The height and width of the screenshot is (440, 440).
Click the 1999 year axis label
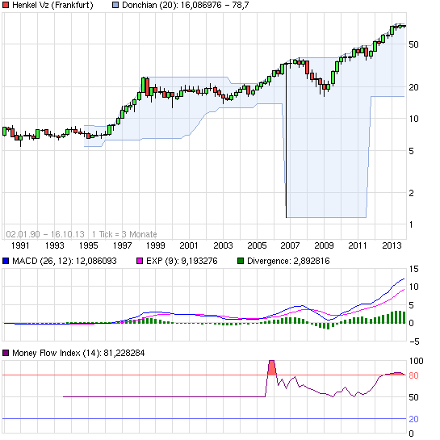pos(156,245)
